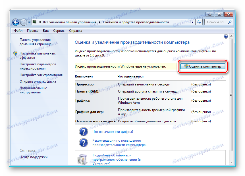
Task: Click the Компонент column header
Action: 84,76
